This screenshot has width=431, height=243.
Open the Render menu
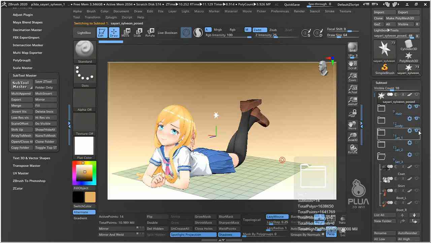299,11
